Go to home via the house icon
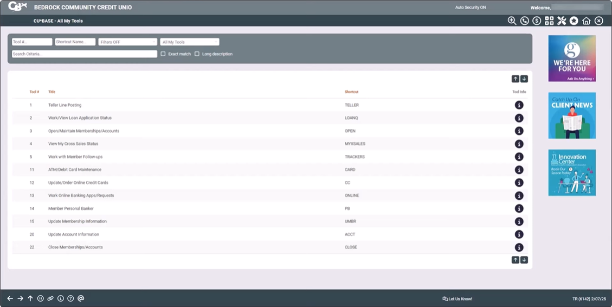612x307 pixels. pos(586,21)
